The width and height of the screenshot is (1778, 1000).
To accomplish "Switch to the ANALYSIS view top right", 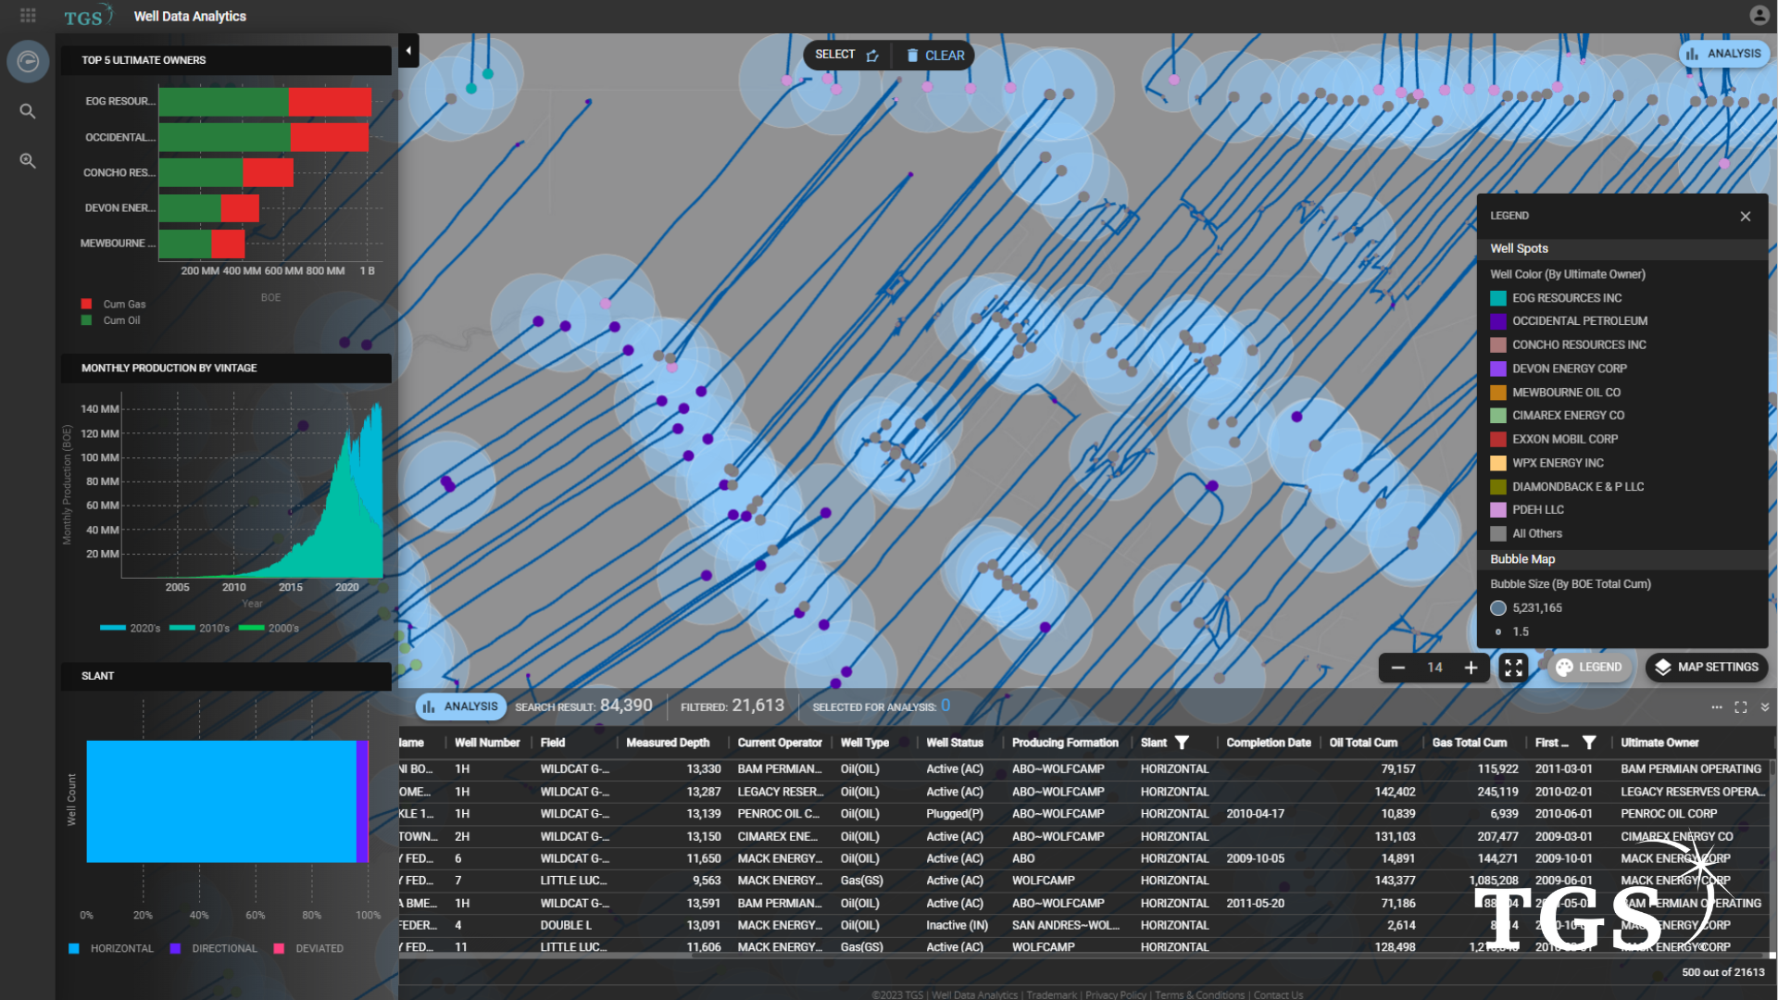I will click(1723, 53).
